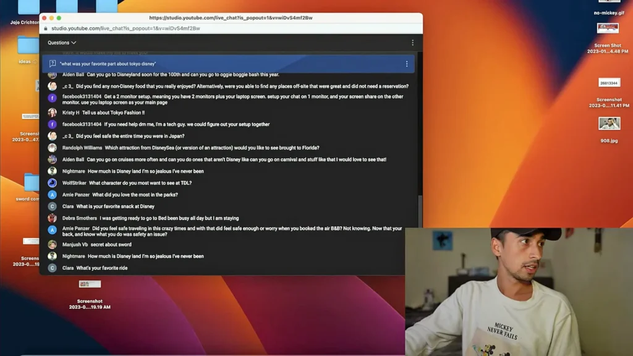The width and height of the screenshot is (633, 356).
Task: Select Screenshot 11.41 PM desktop file
Action: (x=609, y=93)
